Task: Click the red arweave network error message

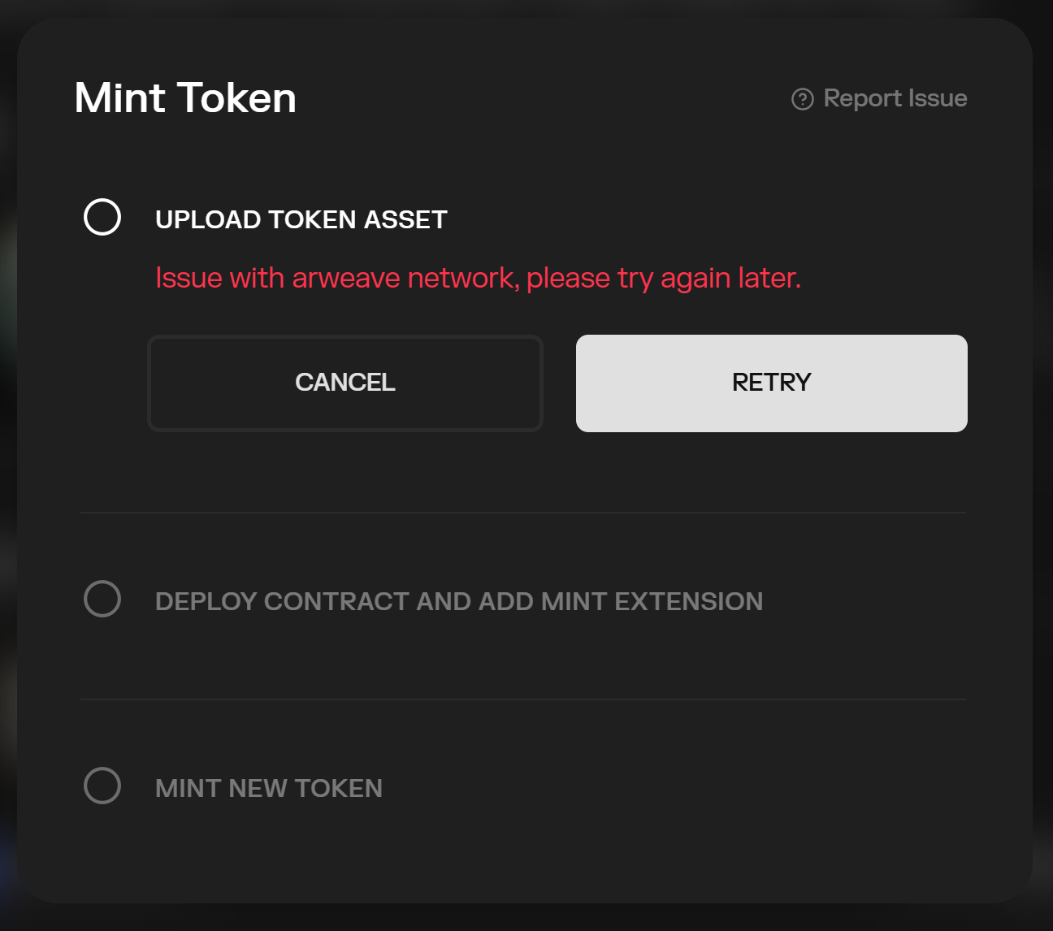Action: pyautogui.click(x=478, y=278)
